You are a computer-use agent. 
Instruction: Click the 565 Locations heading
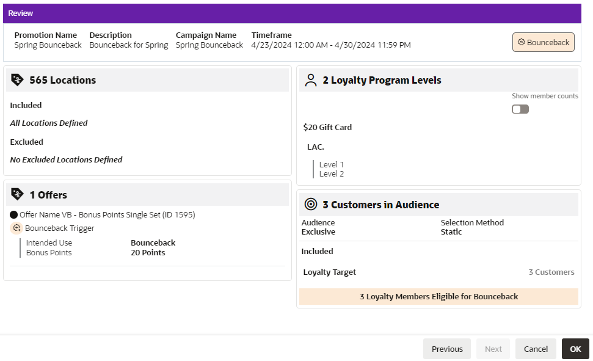(63, 80)
